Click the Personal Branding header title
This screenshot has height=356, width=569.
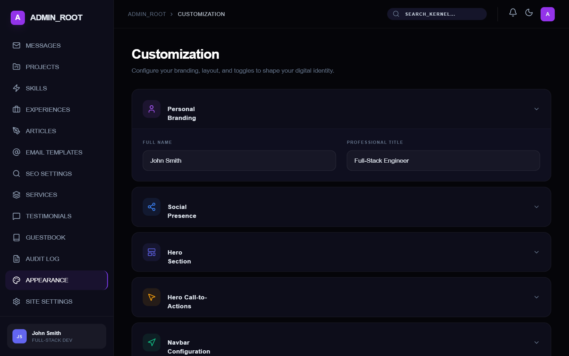pyautogui.click(x=182, y=113)
